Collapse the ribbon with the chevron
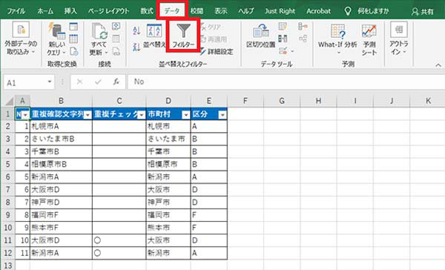The image size is (445, 270). point(438,65)
